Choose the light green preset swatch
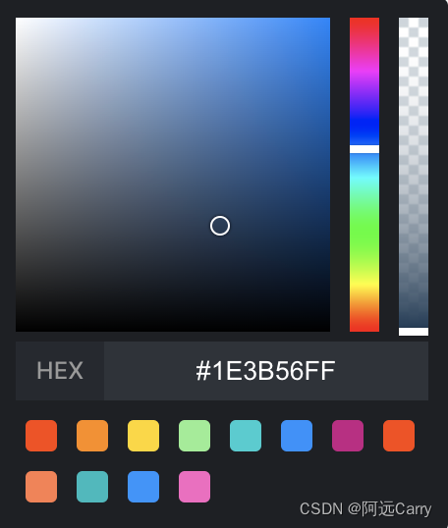The height and width of the screenshot is (528, 448). [x=195, y=436]
